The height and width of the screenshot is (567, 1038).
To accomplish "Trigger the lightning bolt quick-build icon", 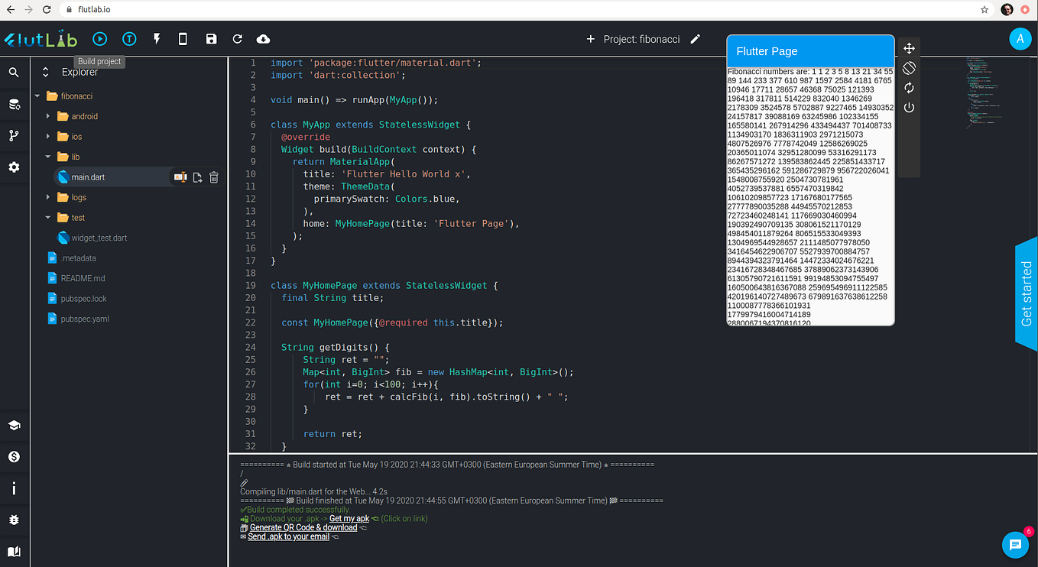I will coord(157,38).
